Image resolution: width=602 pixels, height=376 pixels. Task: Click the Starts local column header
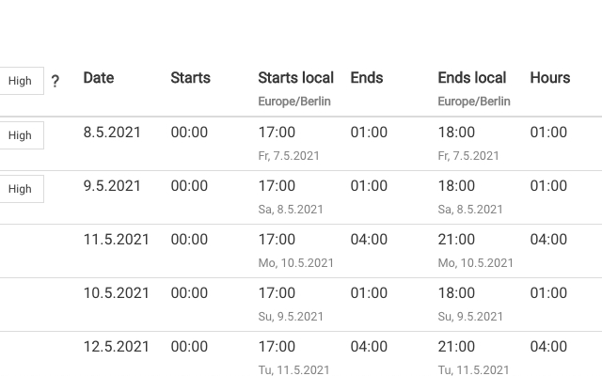[295, 78]
